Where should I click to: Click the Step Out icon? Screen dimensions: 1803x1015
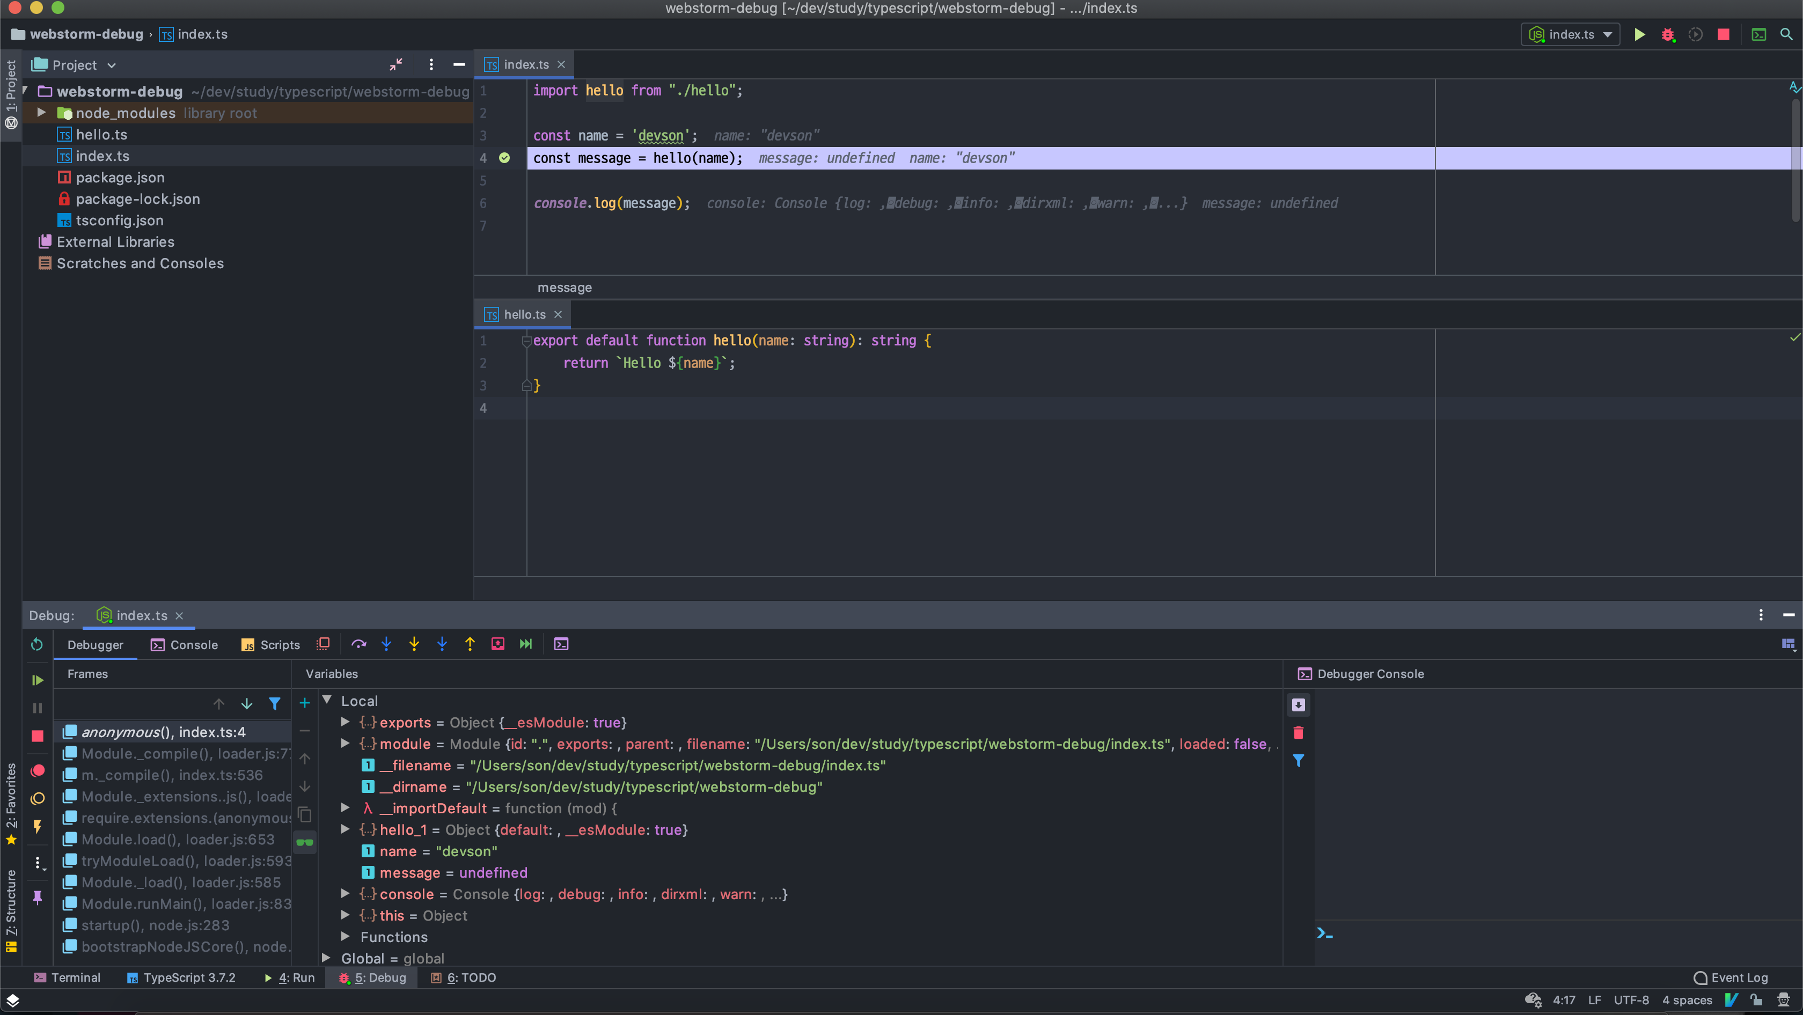coord(470,644)
